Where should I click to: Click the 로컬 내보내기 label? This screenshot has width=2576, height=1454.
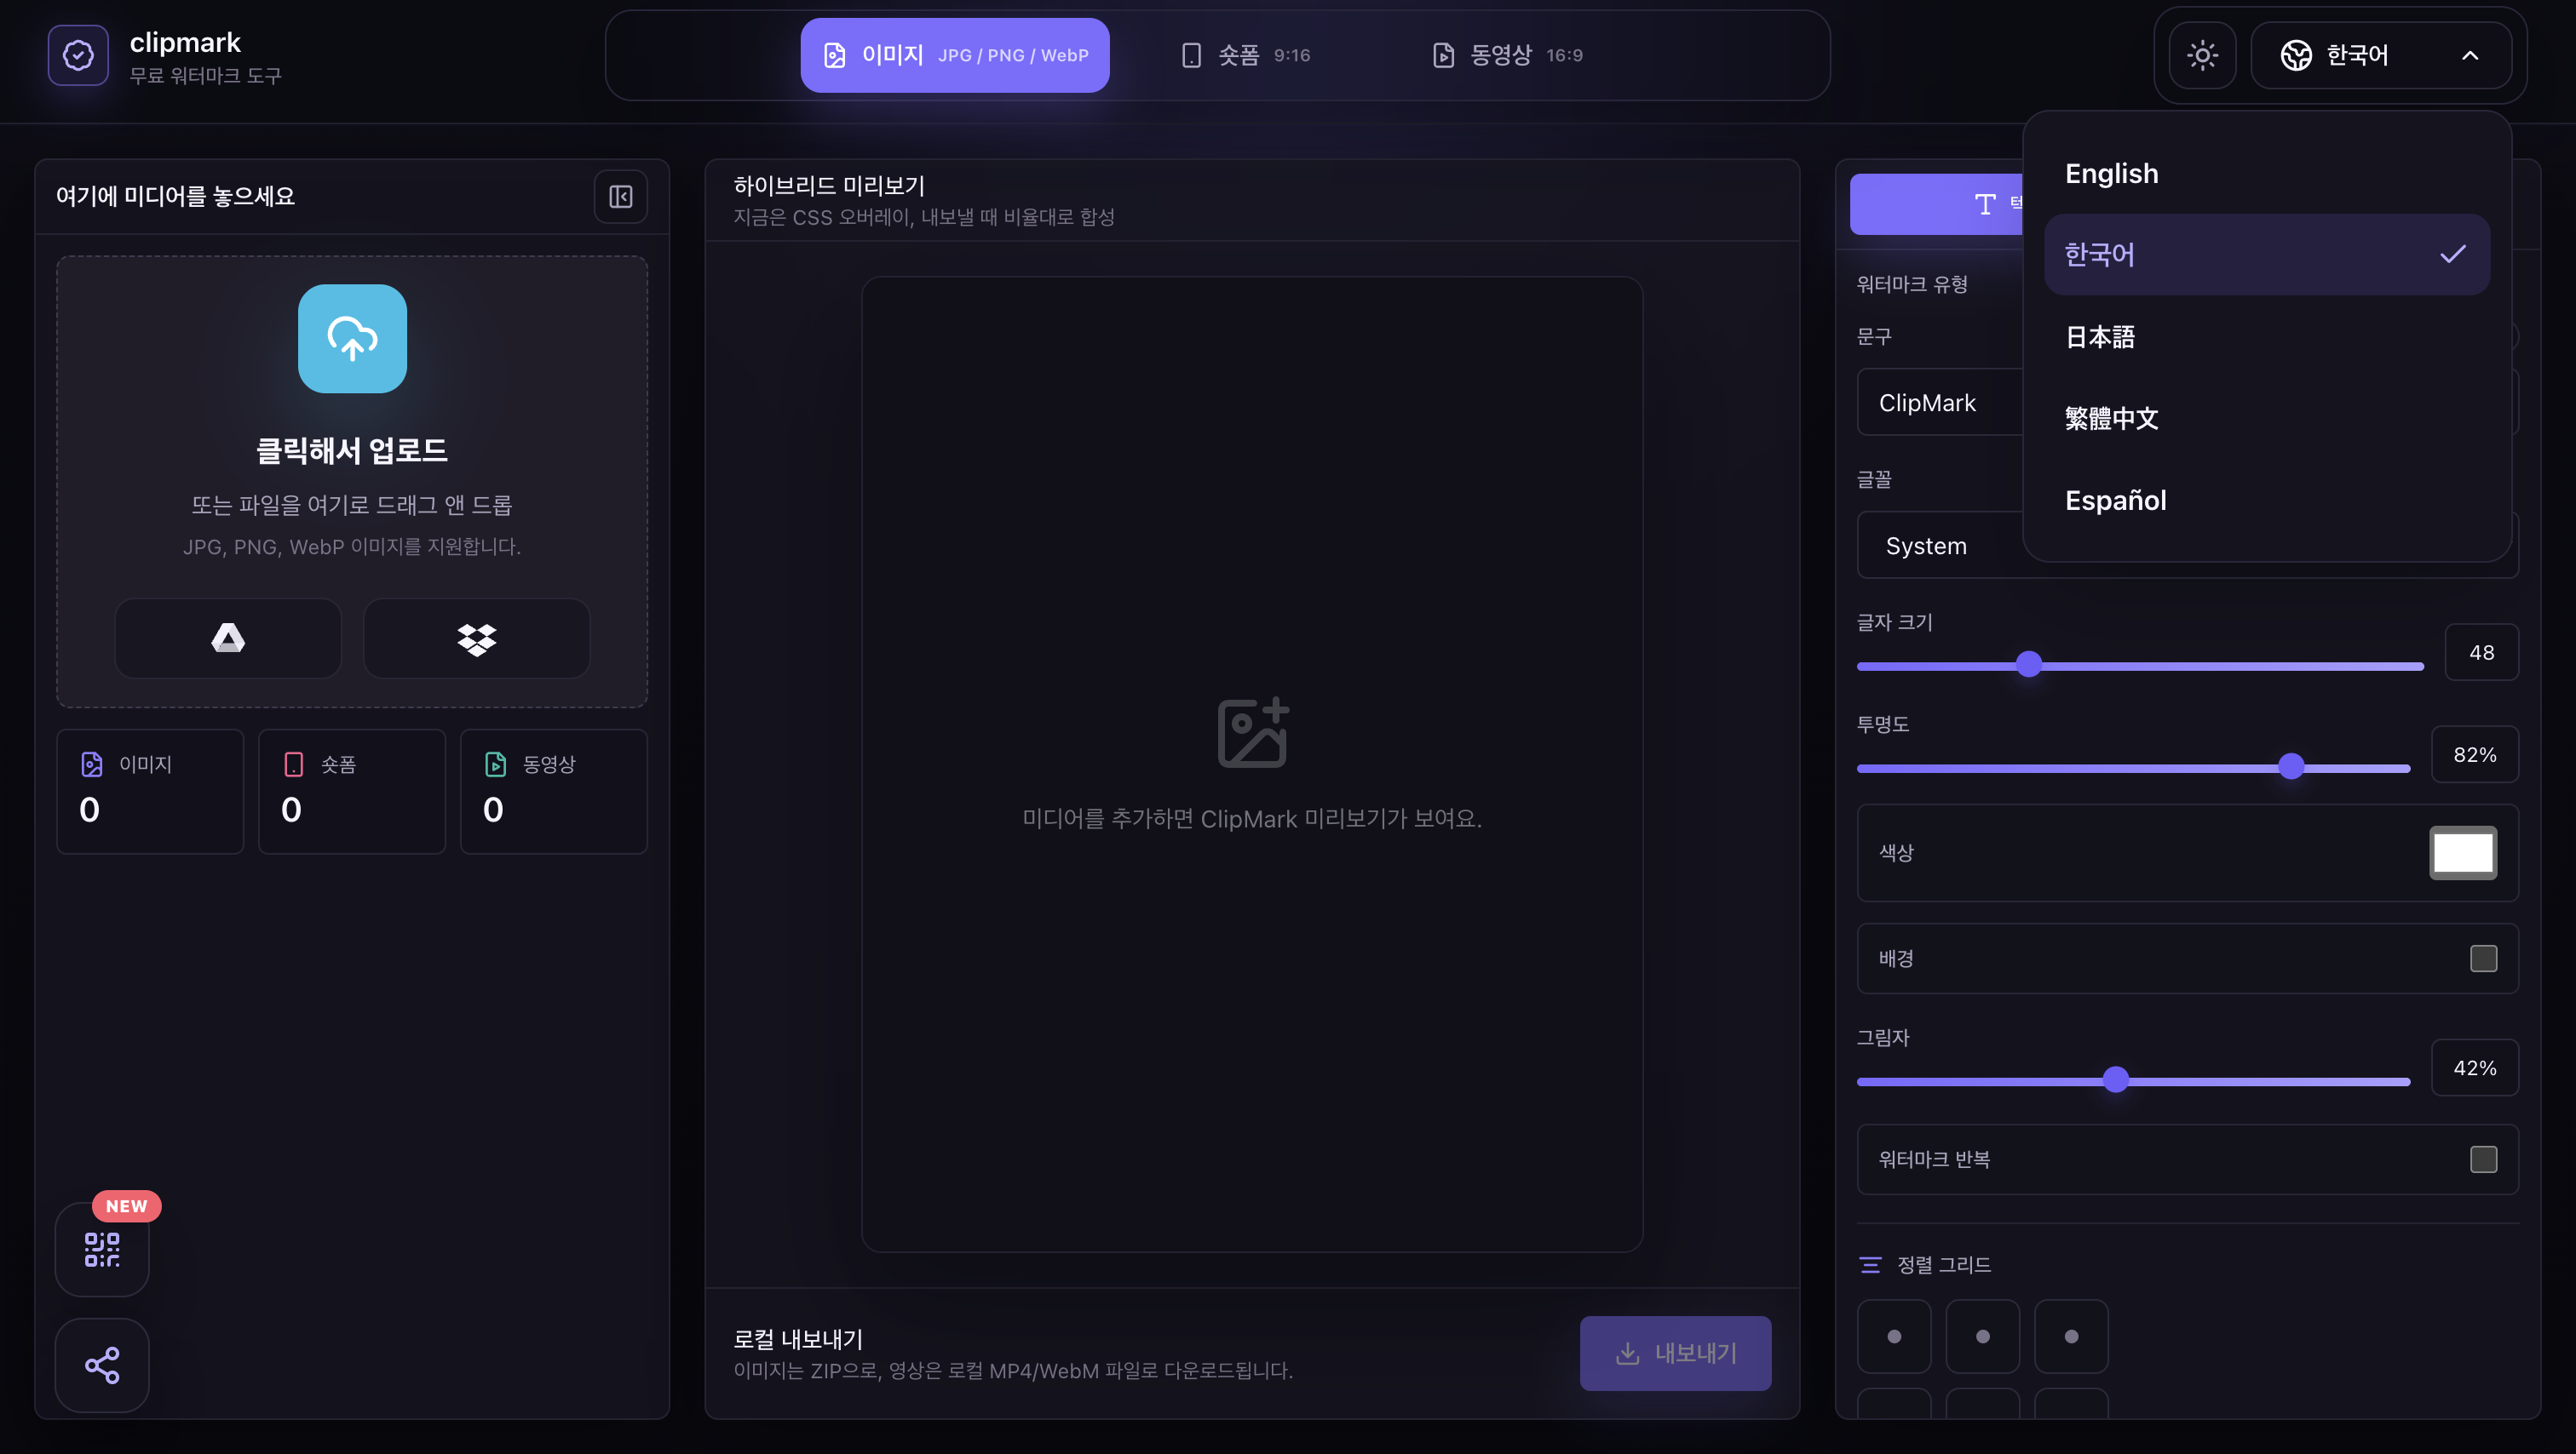(x=798, y=1339)
